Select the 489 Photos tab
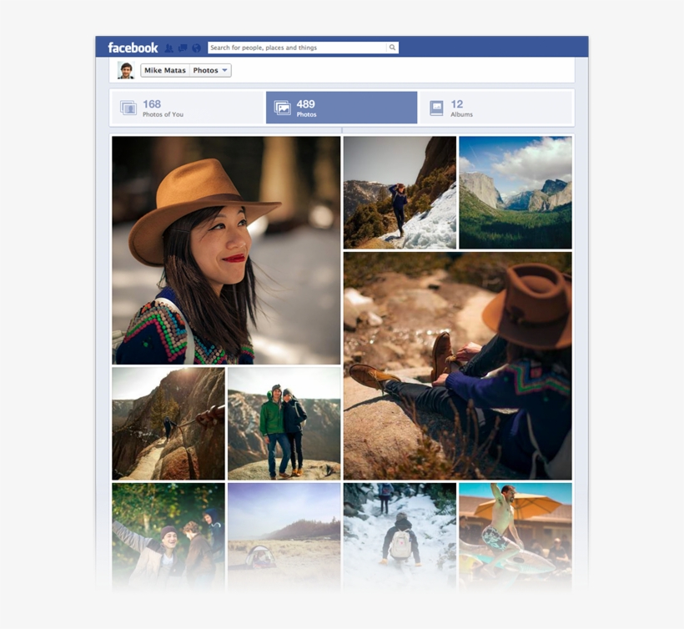 pyautogui.click(x=341, y=108)
